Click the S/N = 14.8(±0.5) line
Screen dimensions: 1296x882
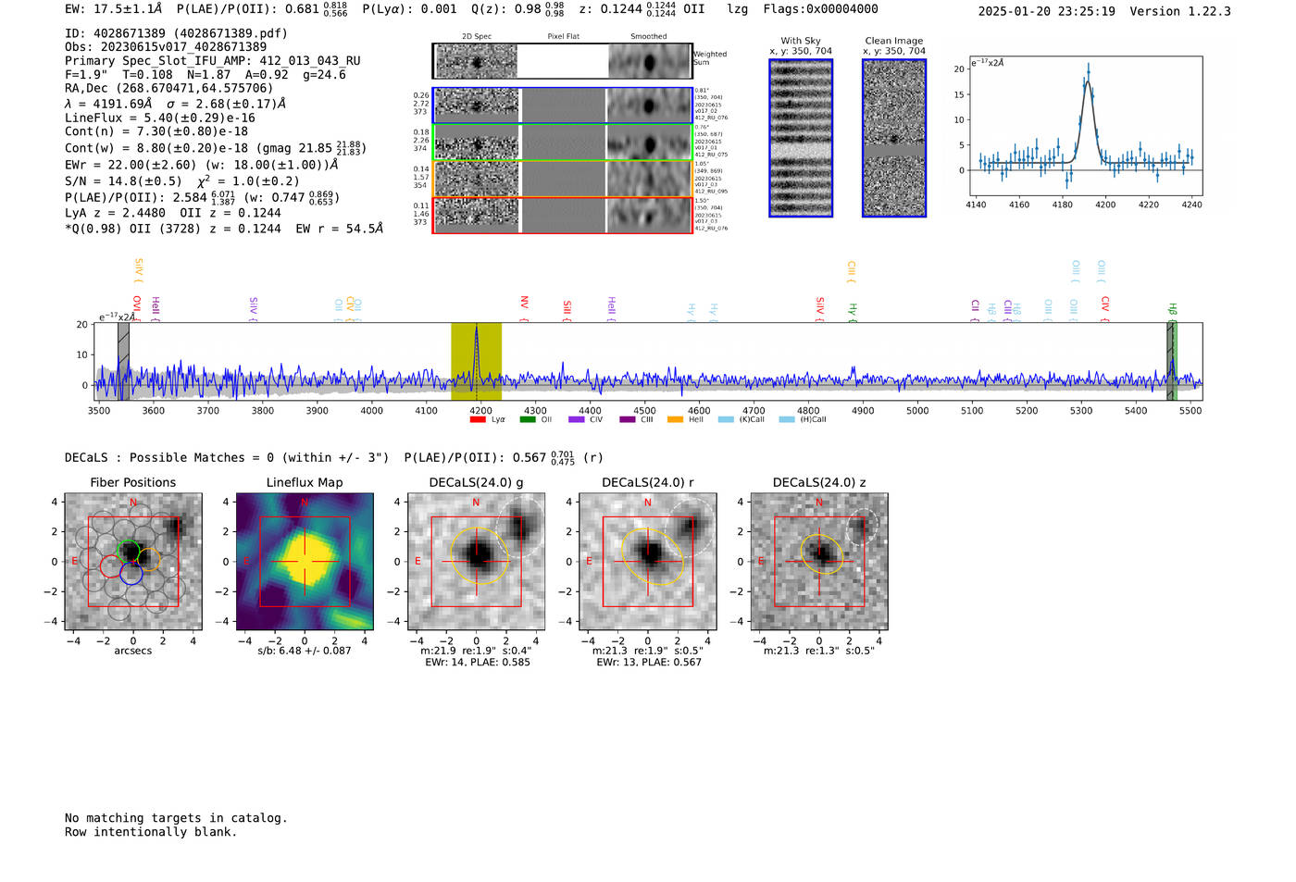pyautogui.click(x=123, y=181)
